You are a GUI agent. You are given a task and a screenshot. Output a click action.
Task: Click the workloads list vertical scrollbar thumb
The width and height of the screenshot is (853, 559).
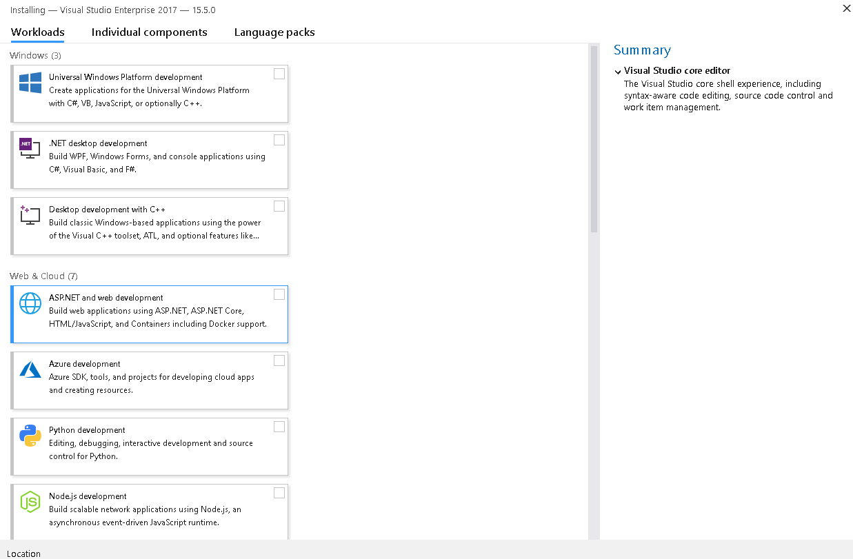[x=594, y=140]
